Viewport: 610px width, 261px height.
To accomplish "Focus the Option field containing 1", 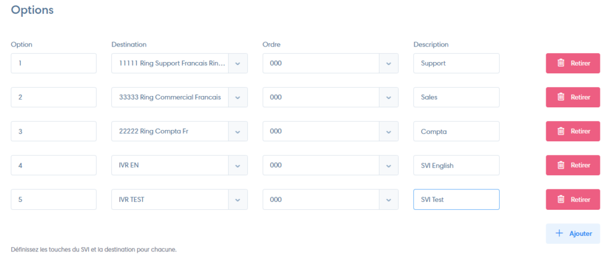I will point(54,63).
